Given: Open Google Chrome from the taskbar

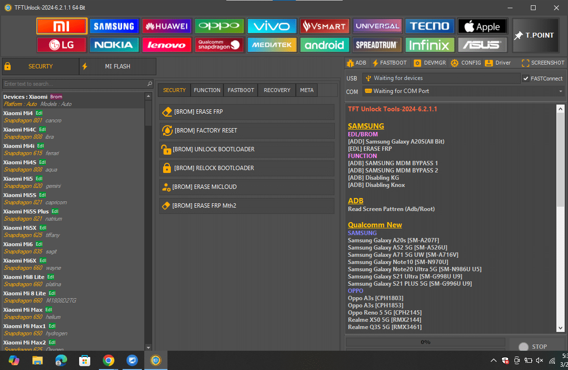Looking at the screenshot, I should coord(109,360).
